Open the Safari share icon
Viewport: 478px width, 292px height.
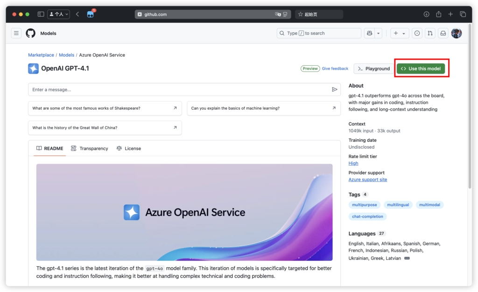point(439,14)
